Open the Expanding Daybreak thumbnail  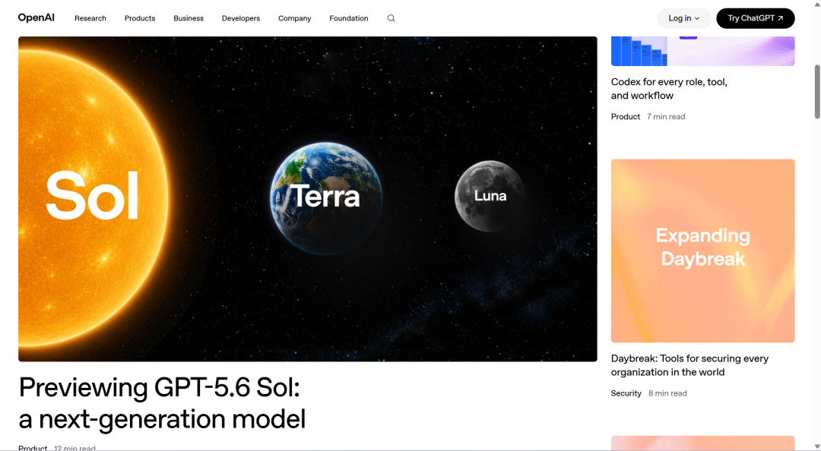(x=702, y=251)
